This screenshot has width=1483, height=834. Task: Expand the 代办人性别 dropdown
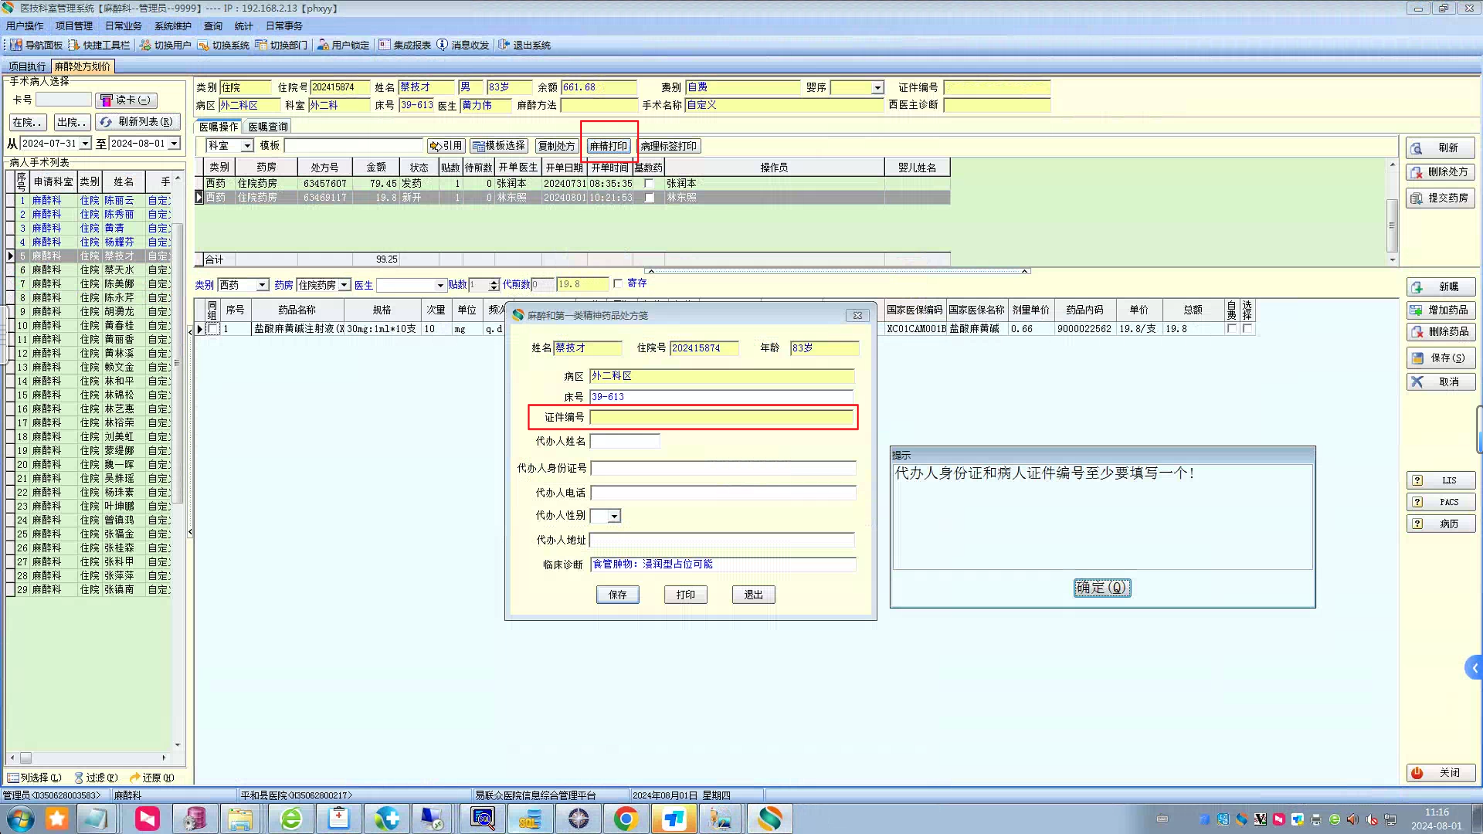click(x=614, y=516)
